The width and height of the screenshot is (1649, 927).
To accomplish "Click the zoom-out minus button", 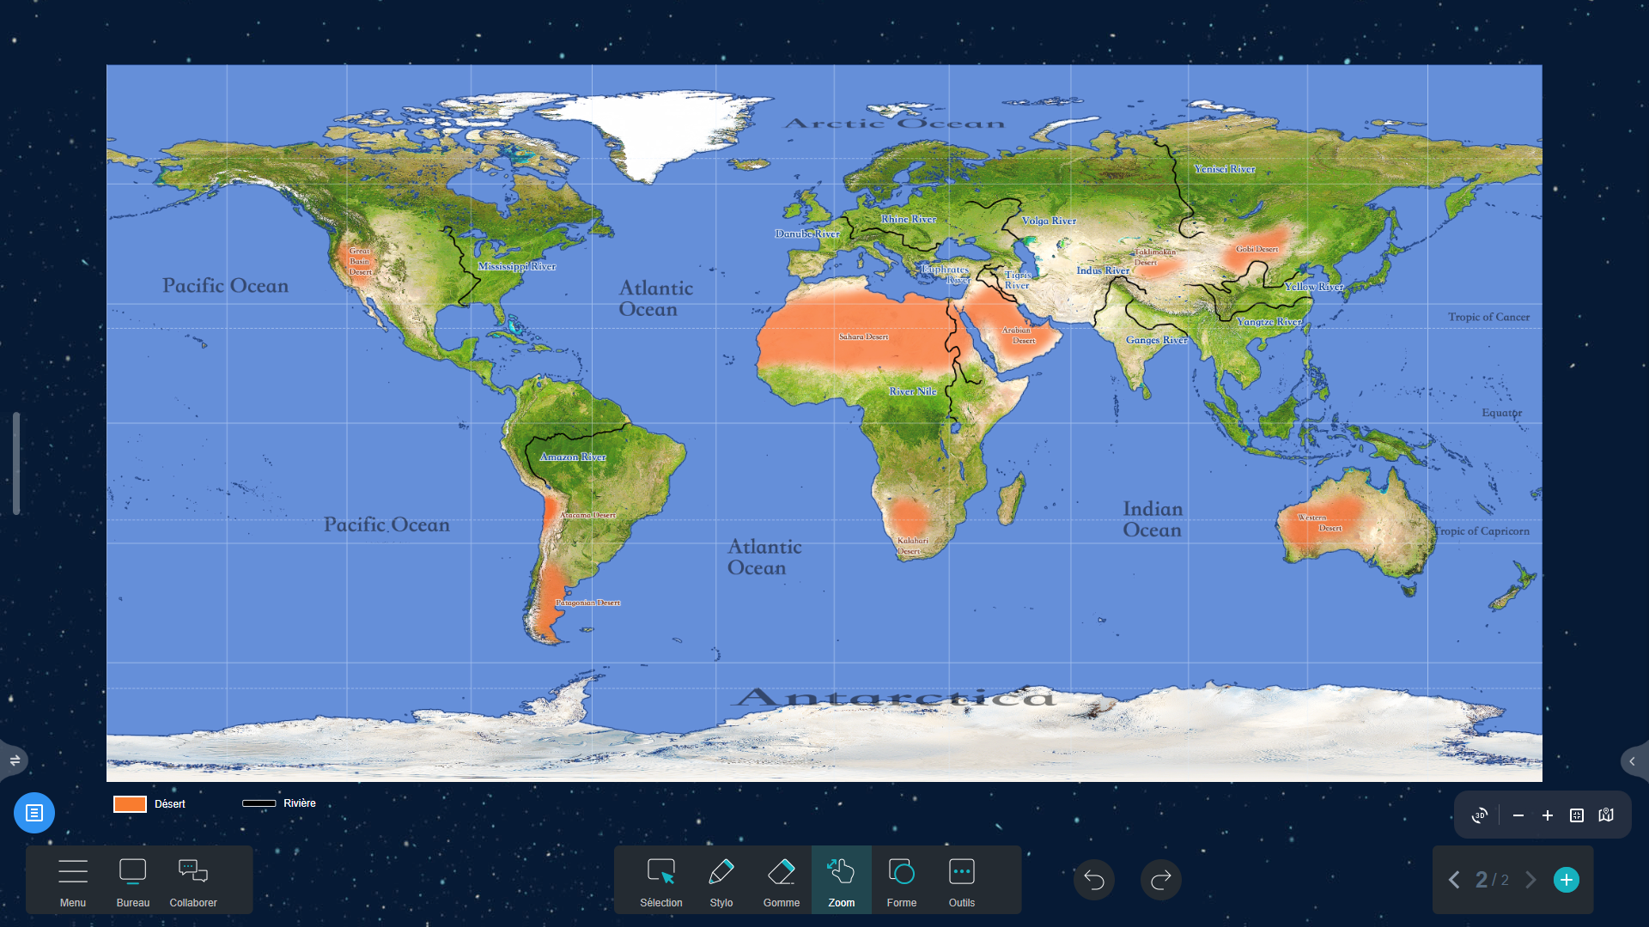I will point(1517,814).
